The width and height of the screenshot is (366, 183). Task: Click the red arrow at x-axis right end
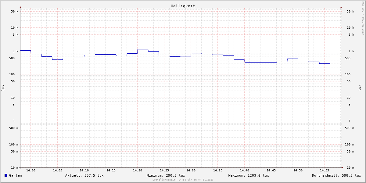(342, 167)
